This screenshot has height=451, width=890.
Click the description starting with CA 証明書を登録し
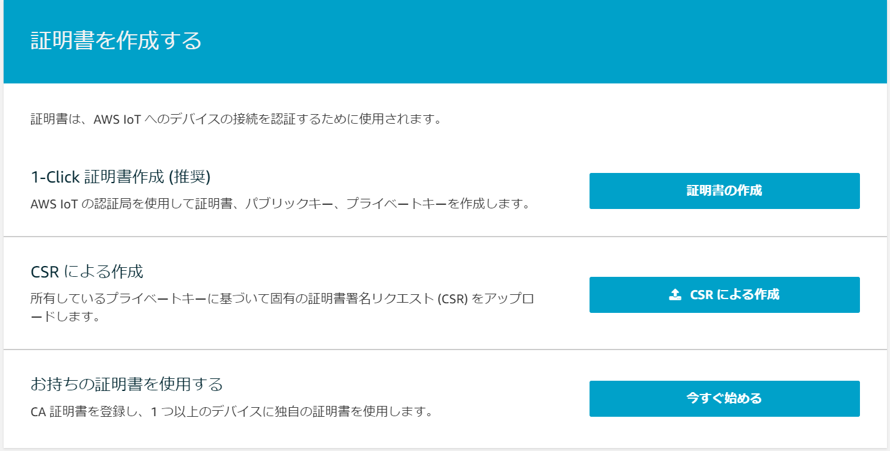pos(231,412)
